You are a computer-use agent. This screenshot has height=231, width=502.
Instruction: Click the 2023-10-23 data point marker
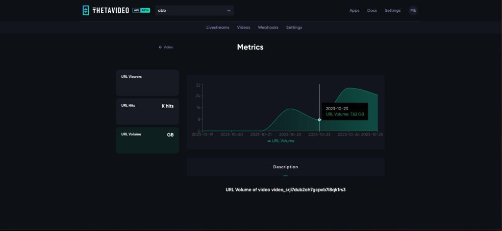[319, 120]
